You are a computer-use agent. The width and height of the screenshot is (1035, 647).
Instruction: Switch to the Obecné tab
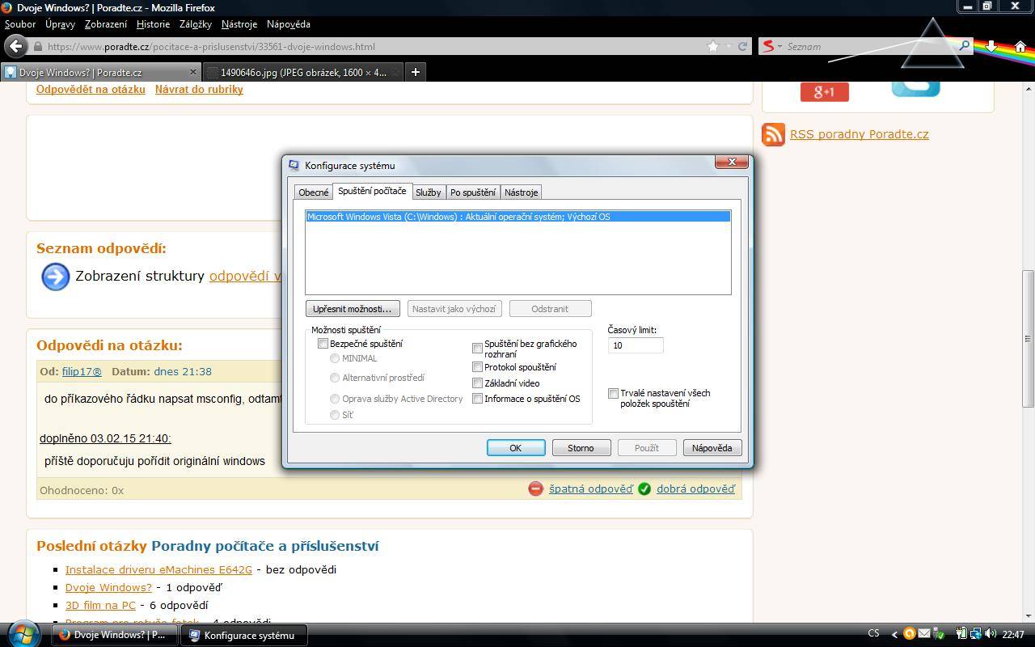pos(314,192)
